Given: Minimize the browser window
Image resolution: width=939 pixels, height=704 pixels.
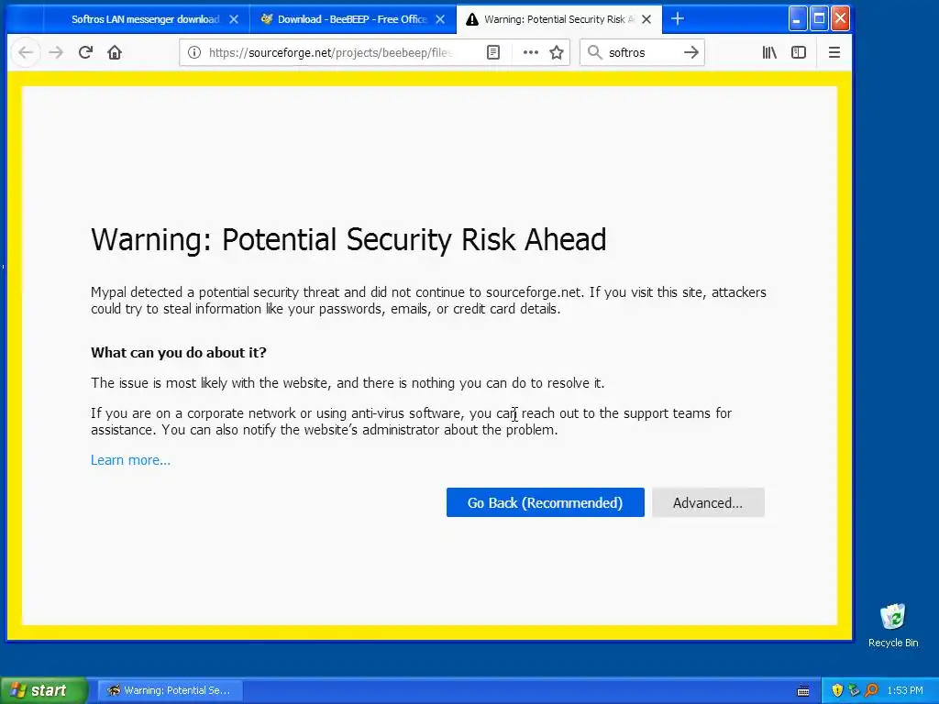Looking at the screenshot, I should pyautogui.click(x=797, y=18).
